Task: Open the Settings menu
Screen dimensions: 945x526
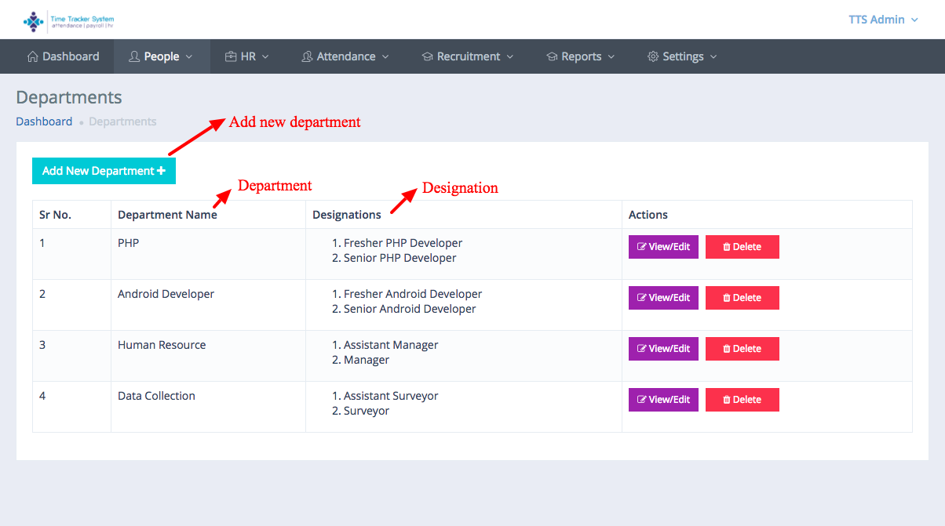Action: point(683,56)
